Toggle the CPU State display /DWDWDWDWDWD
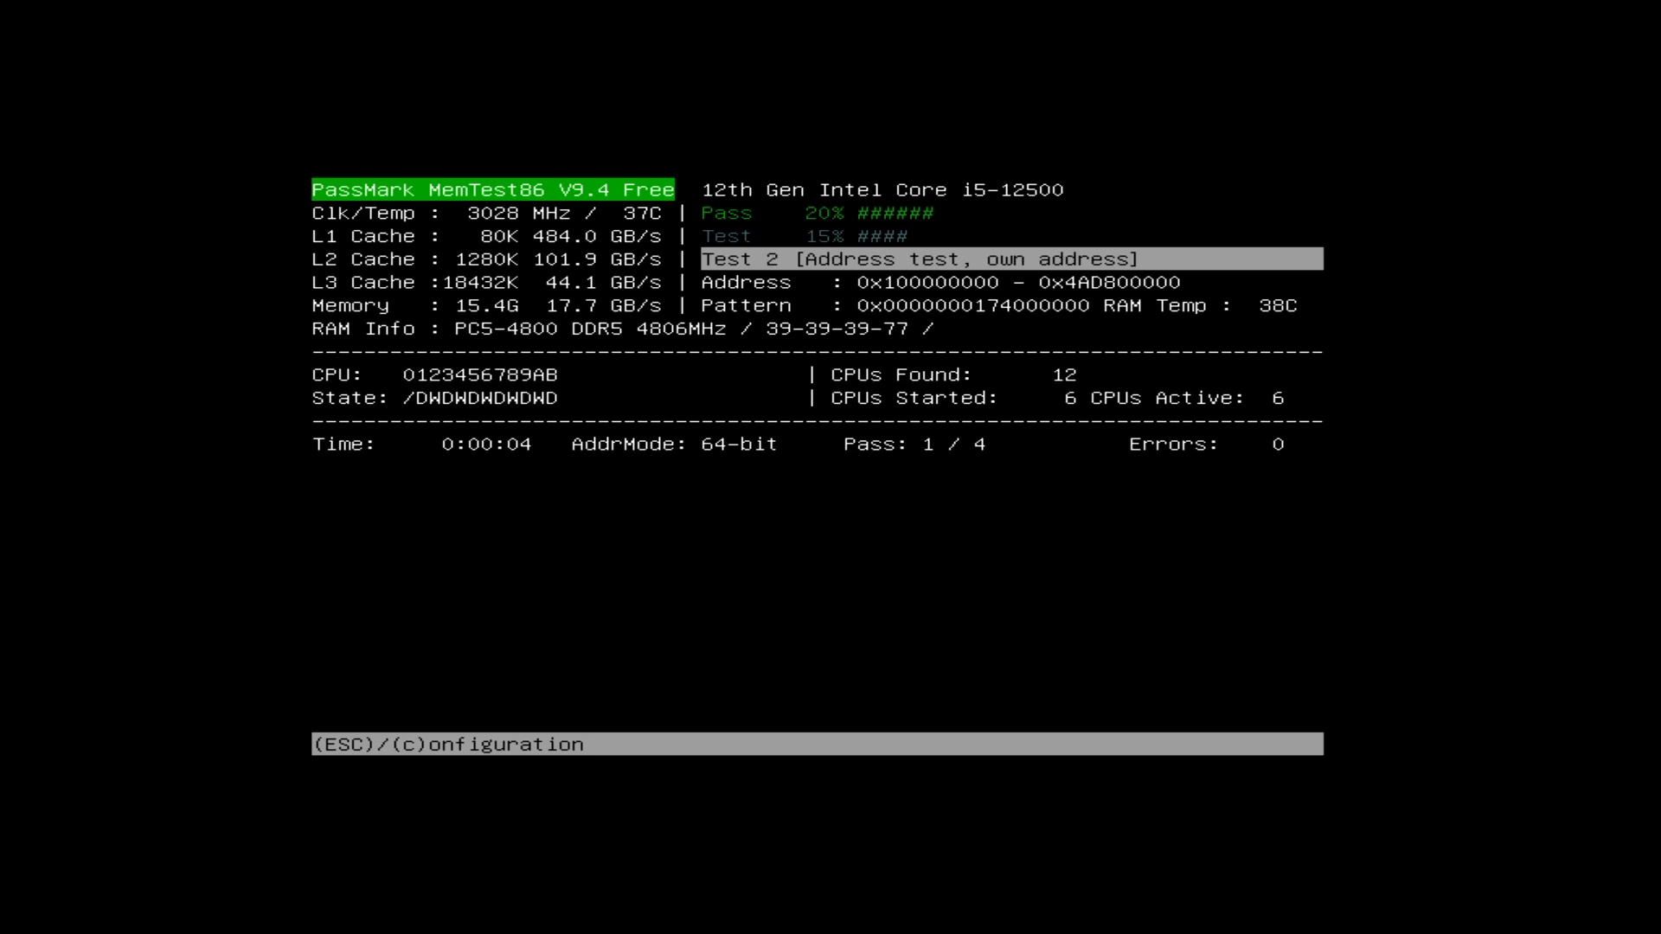This screenshot has height=934, width=1661. coord(434,398)
